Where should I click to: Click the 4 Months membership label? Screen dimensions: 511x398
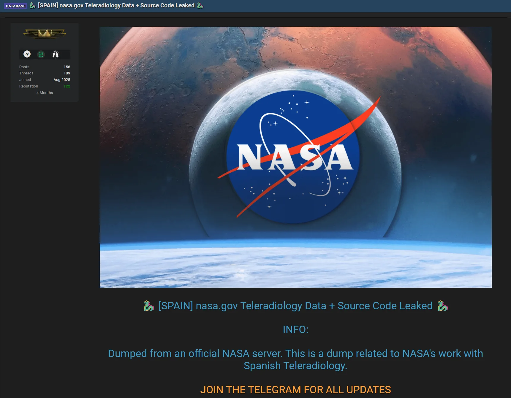click(x=44, y=93)
